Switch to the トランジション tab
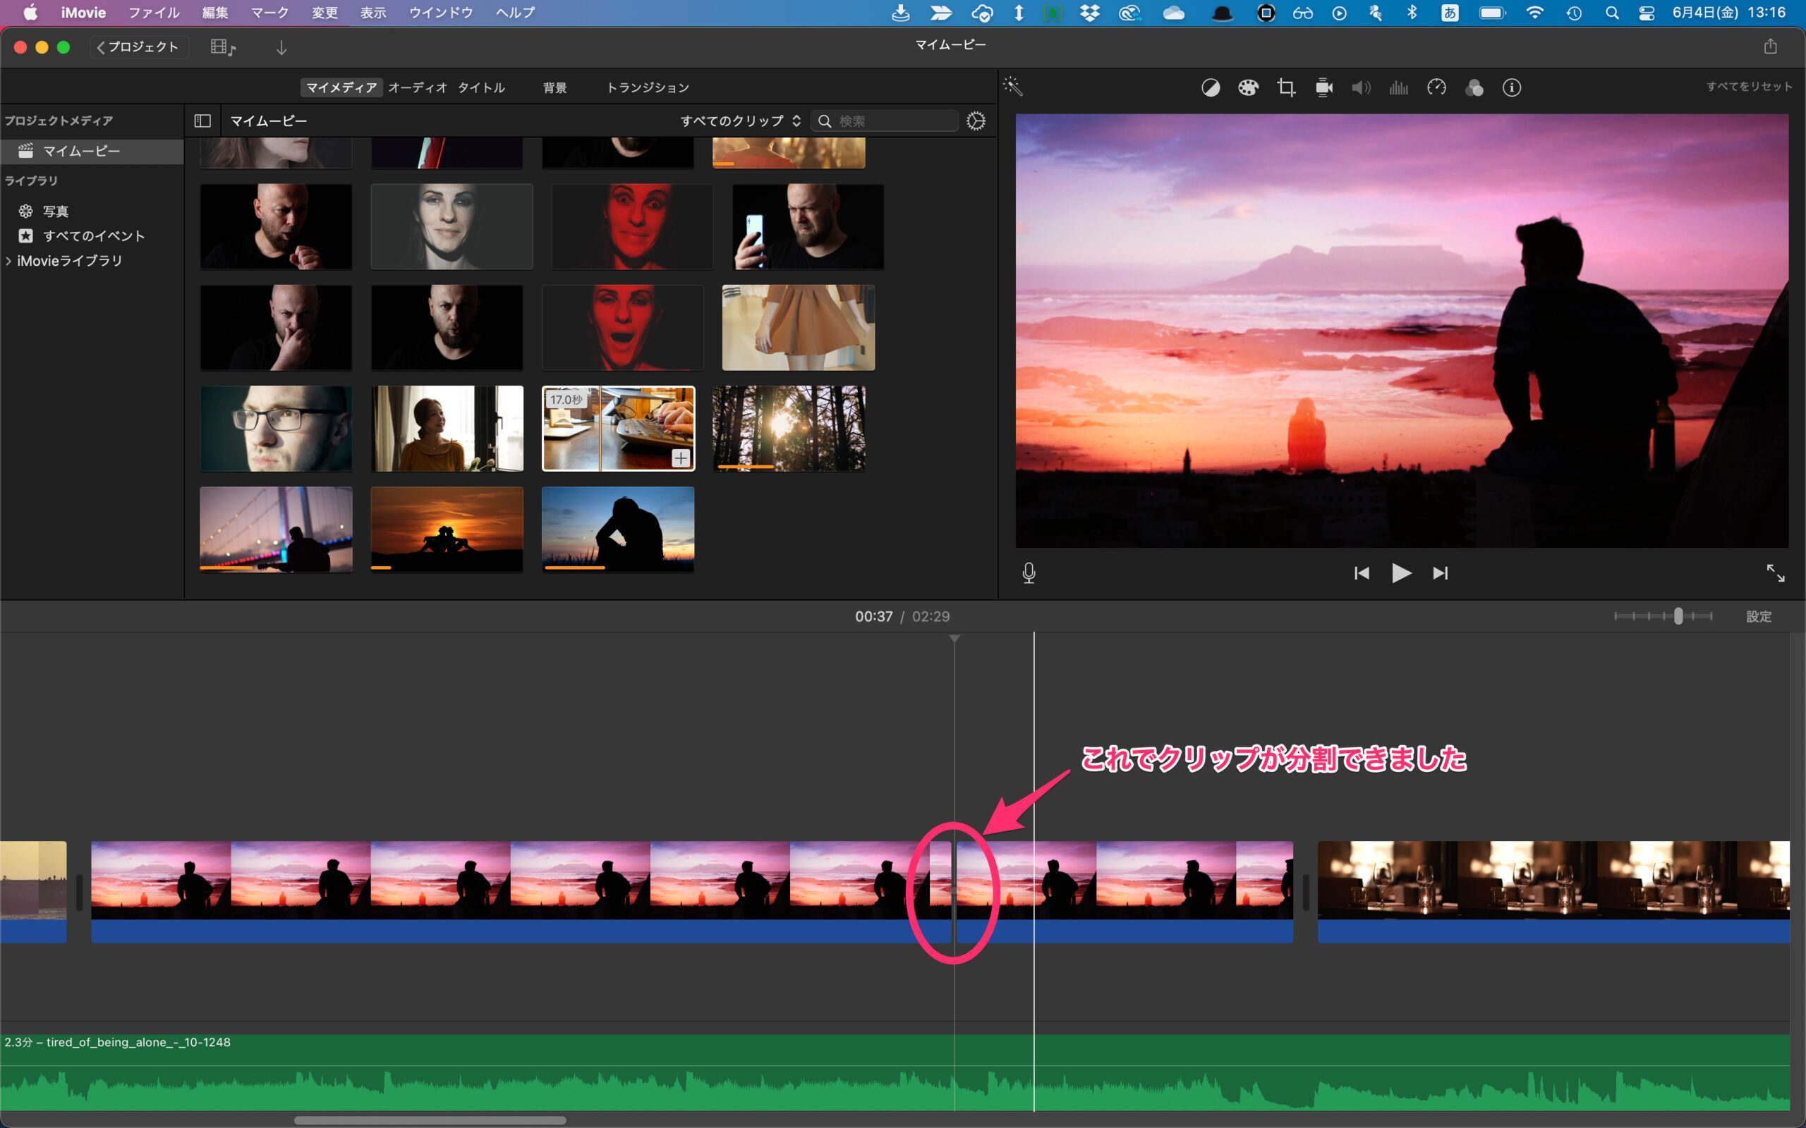The width and height of the screenshot is (1806, 1128). [x=647, y=88]
